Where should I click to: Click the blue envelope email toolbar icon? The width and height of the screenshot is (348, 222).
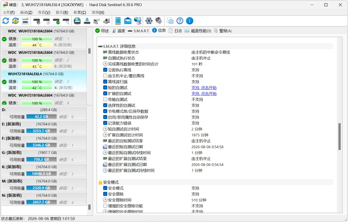[x=128, y=21]
